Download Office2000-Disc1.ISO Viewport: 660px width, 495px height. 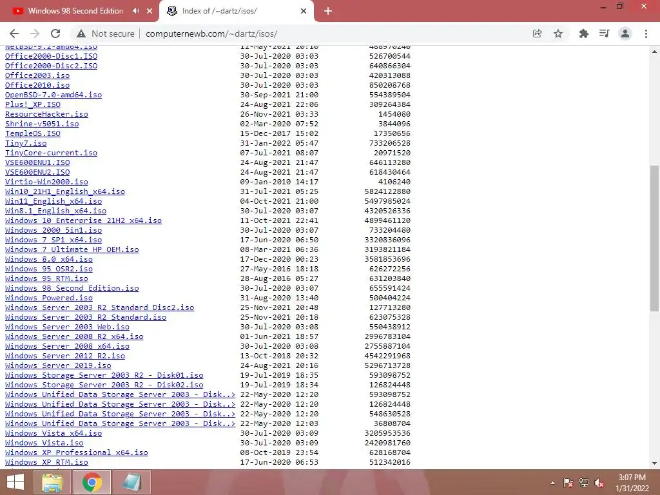(x=52, y=56)
